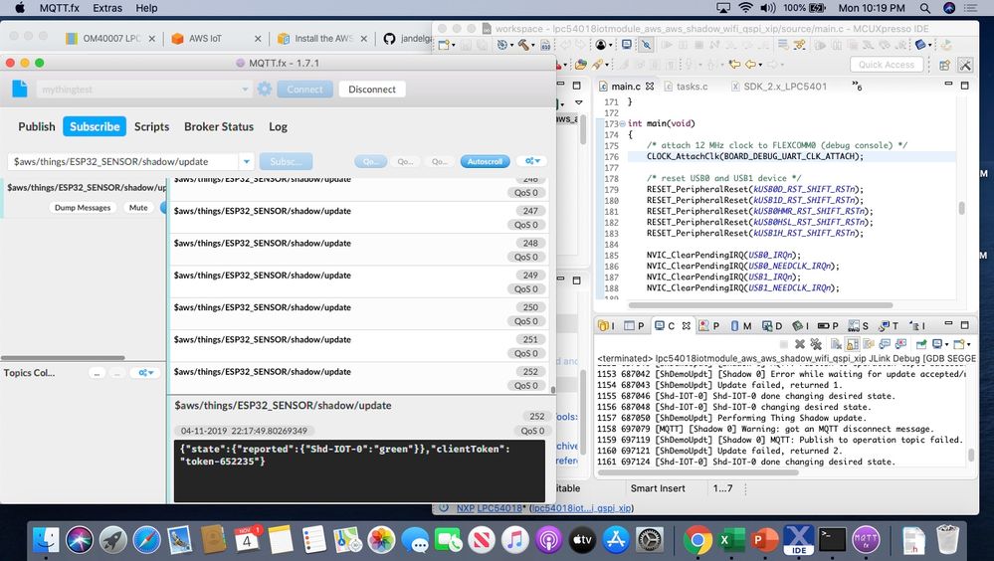The height and width of the screenshot is (561, 994).
Task: Toggle the Autoscroll button in MQTT.fx
Action: (485, 162)
